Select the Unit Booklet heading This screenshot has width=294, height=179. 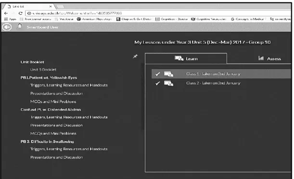click(32, 62)
